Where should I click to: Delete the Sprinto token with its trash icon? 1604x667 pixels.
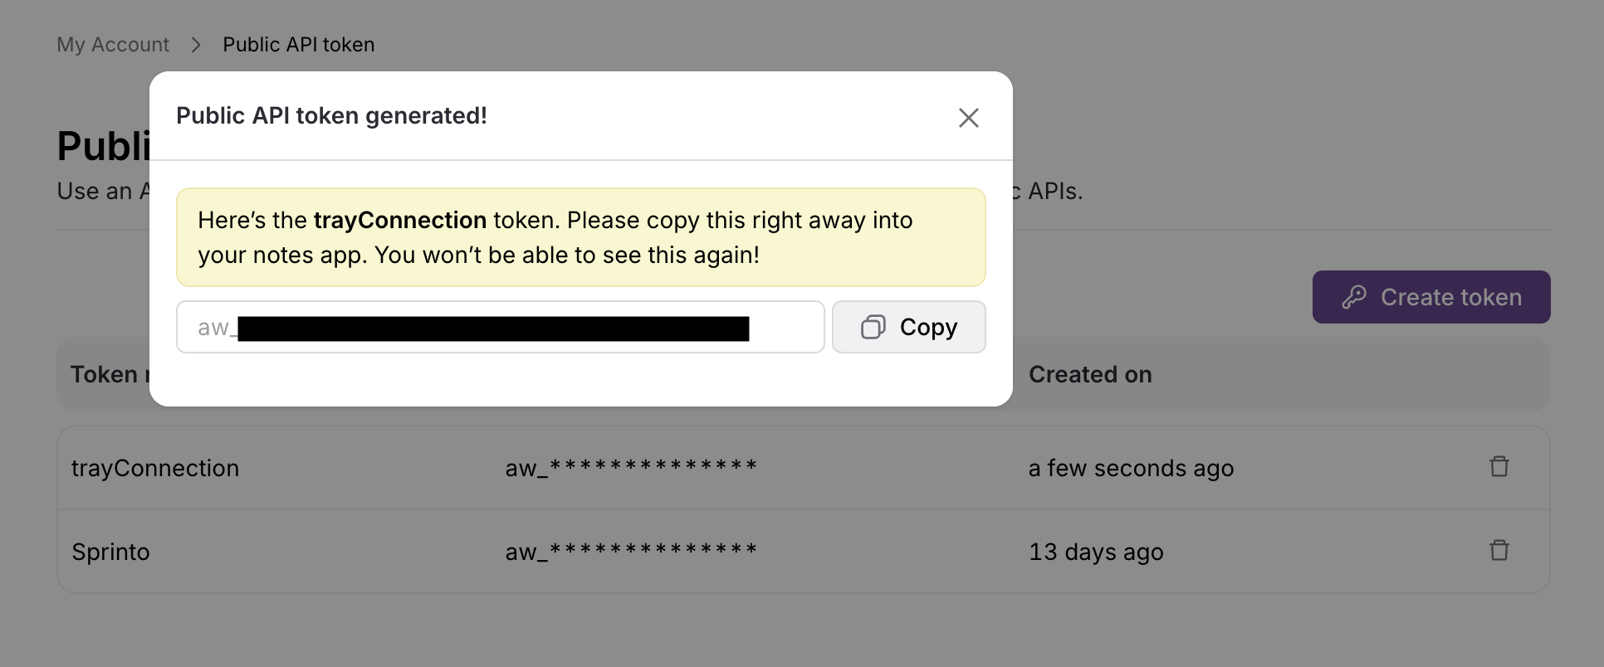pyautogui.click(x=1499, y=550)
